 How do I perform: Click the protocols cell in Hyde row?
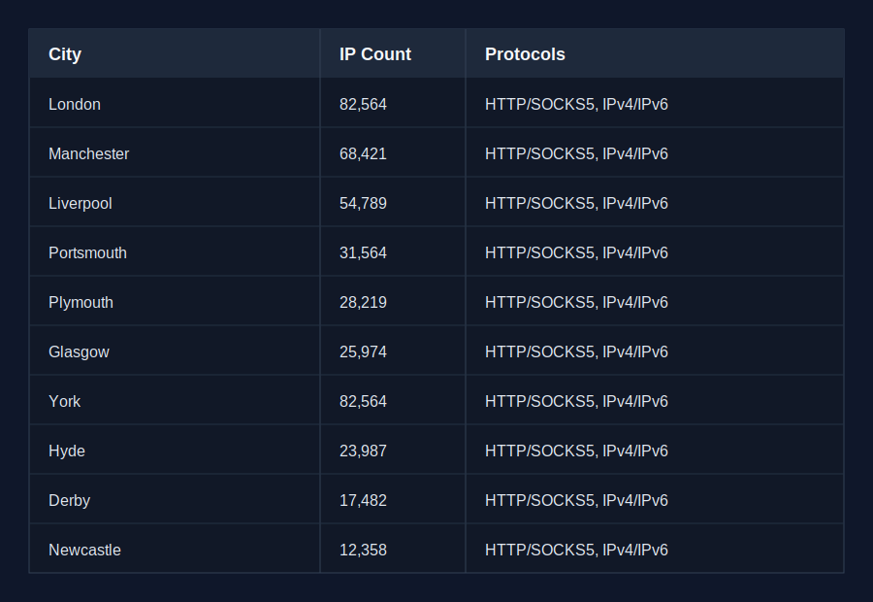tap(655, 451)
